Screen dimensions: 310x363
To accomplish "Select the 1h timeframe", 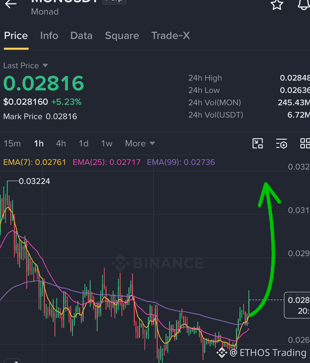I will [39, 144].
